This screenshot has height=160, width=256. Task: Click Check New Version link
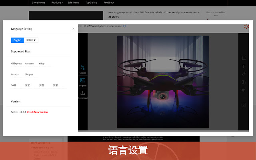tap(37, 112)
